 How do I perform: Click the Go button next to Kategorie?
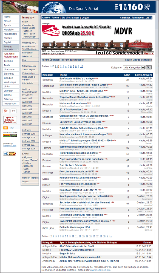[149, 68]
